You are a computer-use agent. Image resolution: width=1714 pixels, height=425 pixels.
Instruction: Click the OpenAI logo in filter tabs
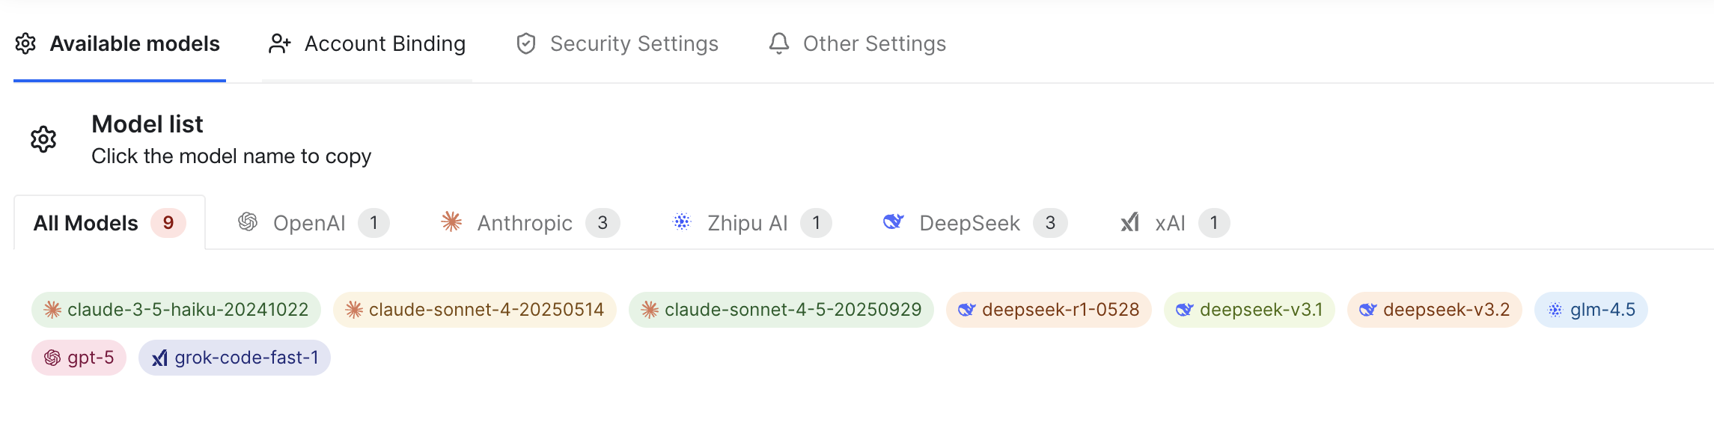(248, 222)
